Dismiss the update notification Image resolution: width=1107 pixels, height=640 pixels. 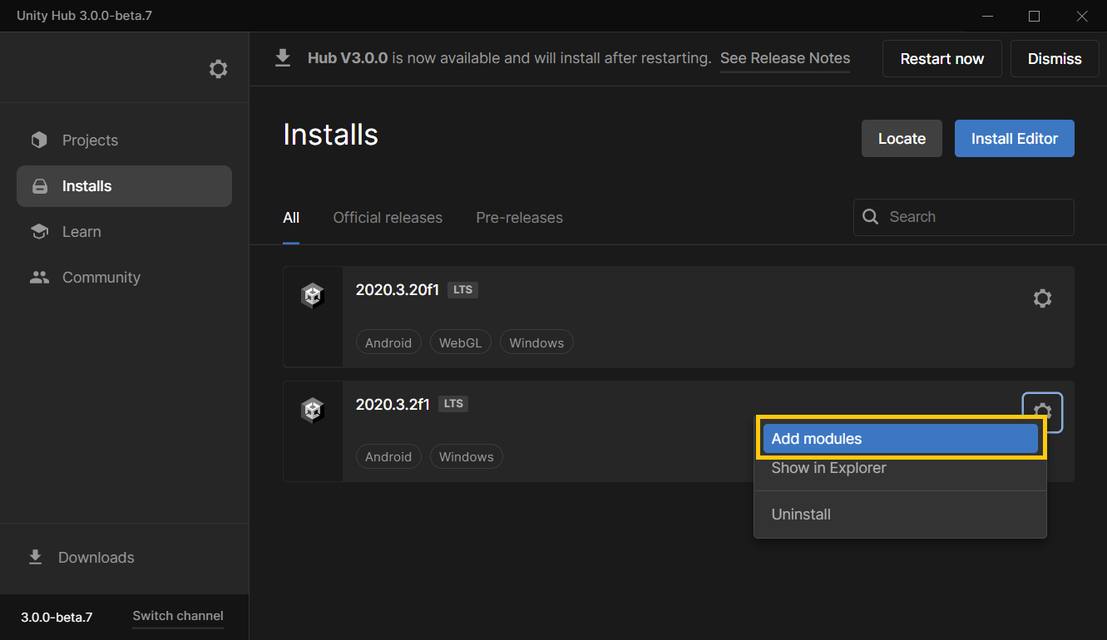coord(1055,59)
